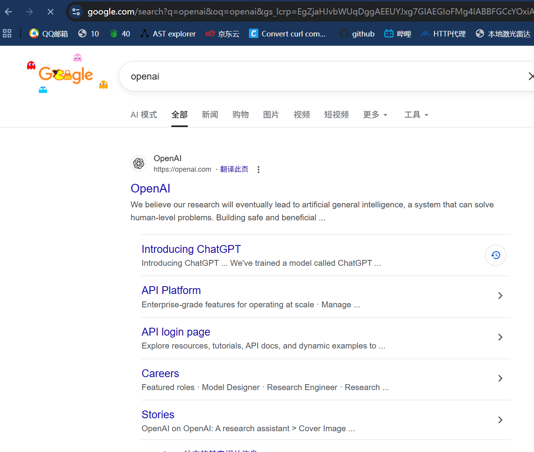Open the 京东云 bookmark
The height and width of the screenshot is (452, 534).
222,33
